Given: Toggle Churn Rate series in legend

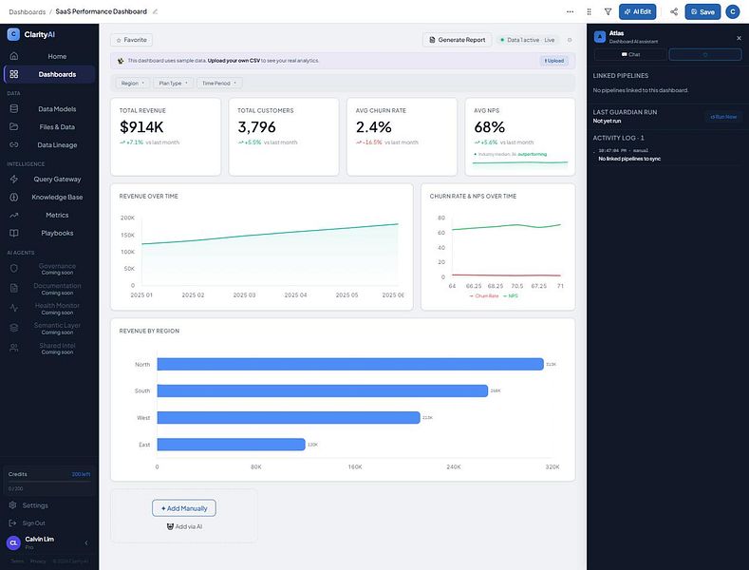Looking at the screenshot, I should pyautogui.click(x=484, y=296).
